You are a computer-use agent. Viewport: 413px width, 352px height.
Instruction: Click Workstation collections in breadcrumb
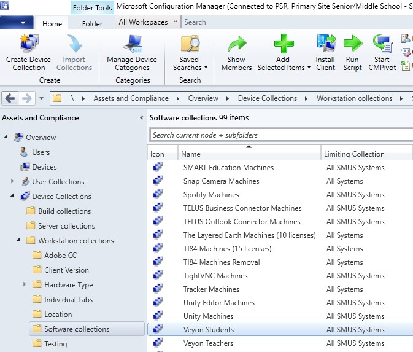coord(355,98)
